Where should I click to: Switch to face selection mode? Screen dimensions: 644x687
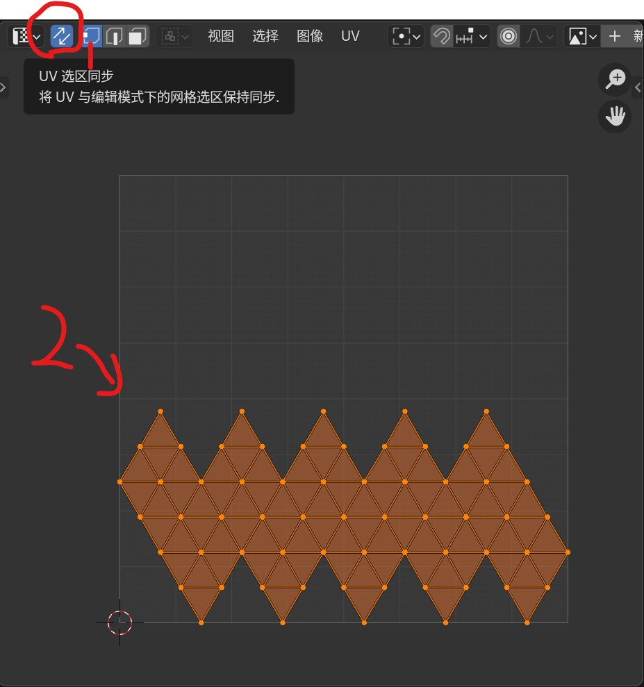(x=138, y=36)
